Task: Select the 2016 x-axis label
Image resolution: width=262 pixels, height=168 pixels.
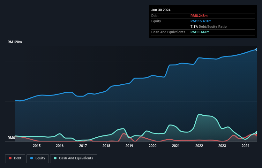Action: coord(60,146)
